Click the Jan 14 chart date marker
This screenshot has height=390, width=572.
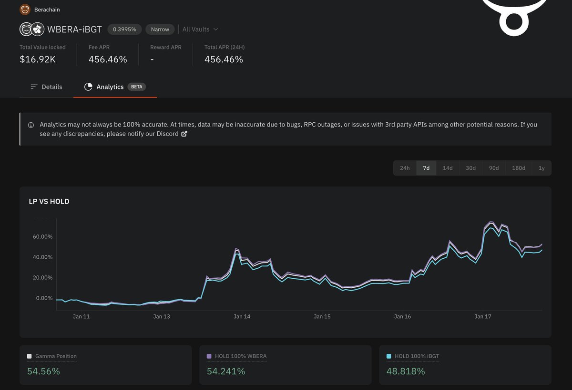242,316
